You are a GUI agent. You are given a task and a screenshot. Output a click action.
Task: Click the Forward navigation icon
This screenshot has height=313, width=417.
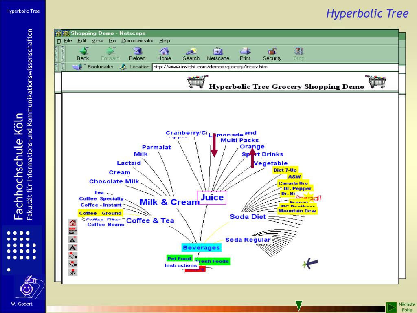(110, 51)
